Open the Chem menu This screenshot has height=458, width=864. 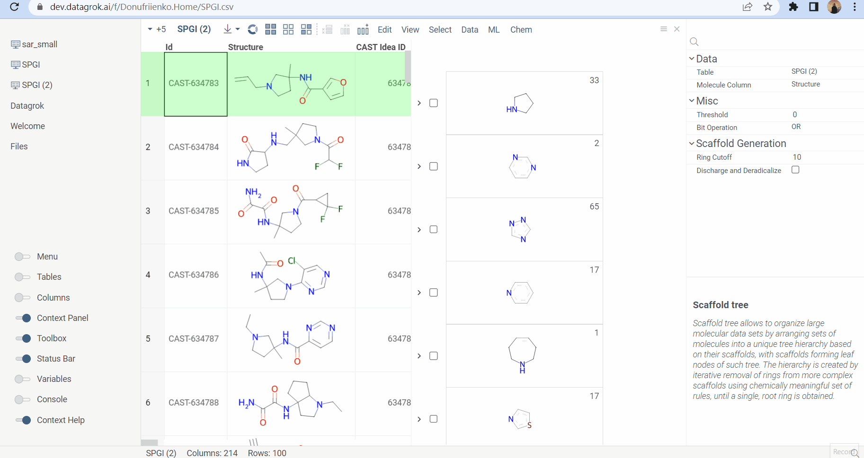(521, 29)
